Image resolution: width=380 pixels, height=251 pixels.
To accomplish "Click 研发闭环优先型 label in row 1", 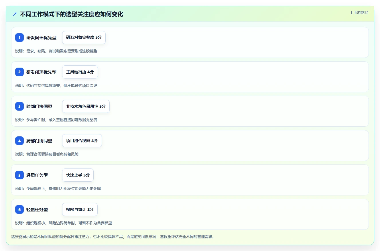I will (41, 38).
